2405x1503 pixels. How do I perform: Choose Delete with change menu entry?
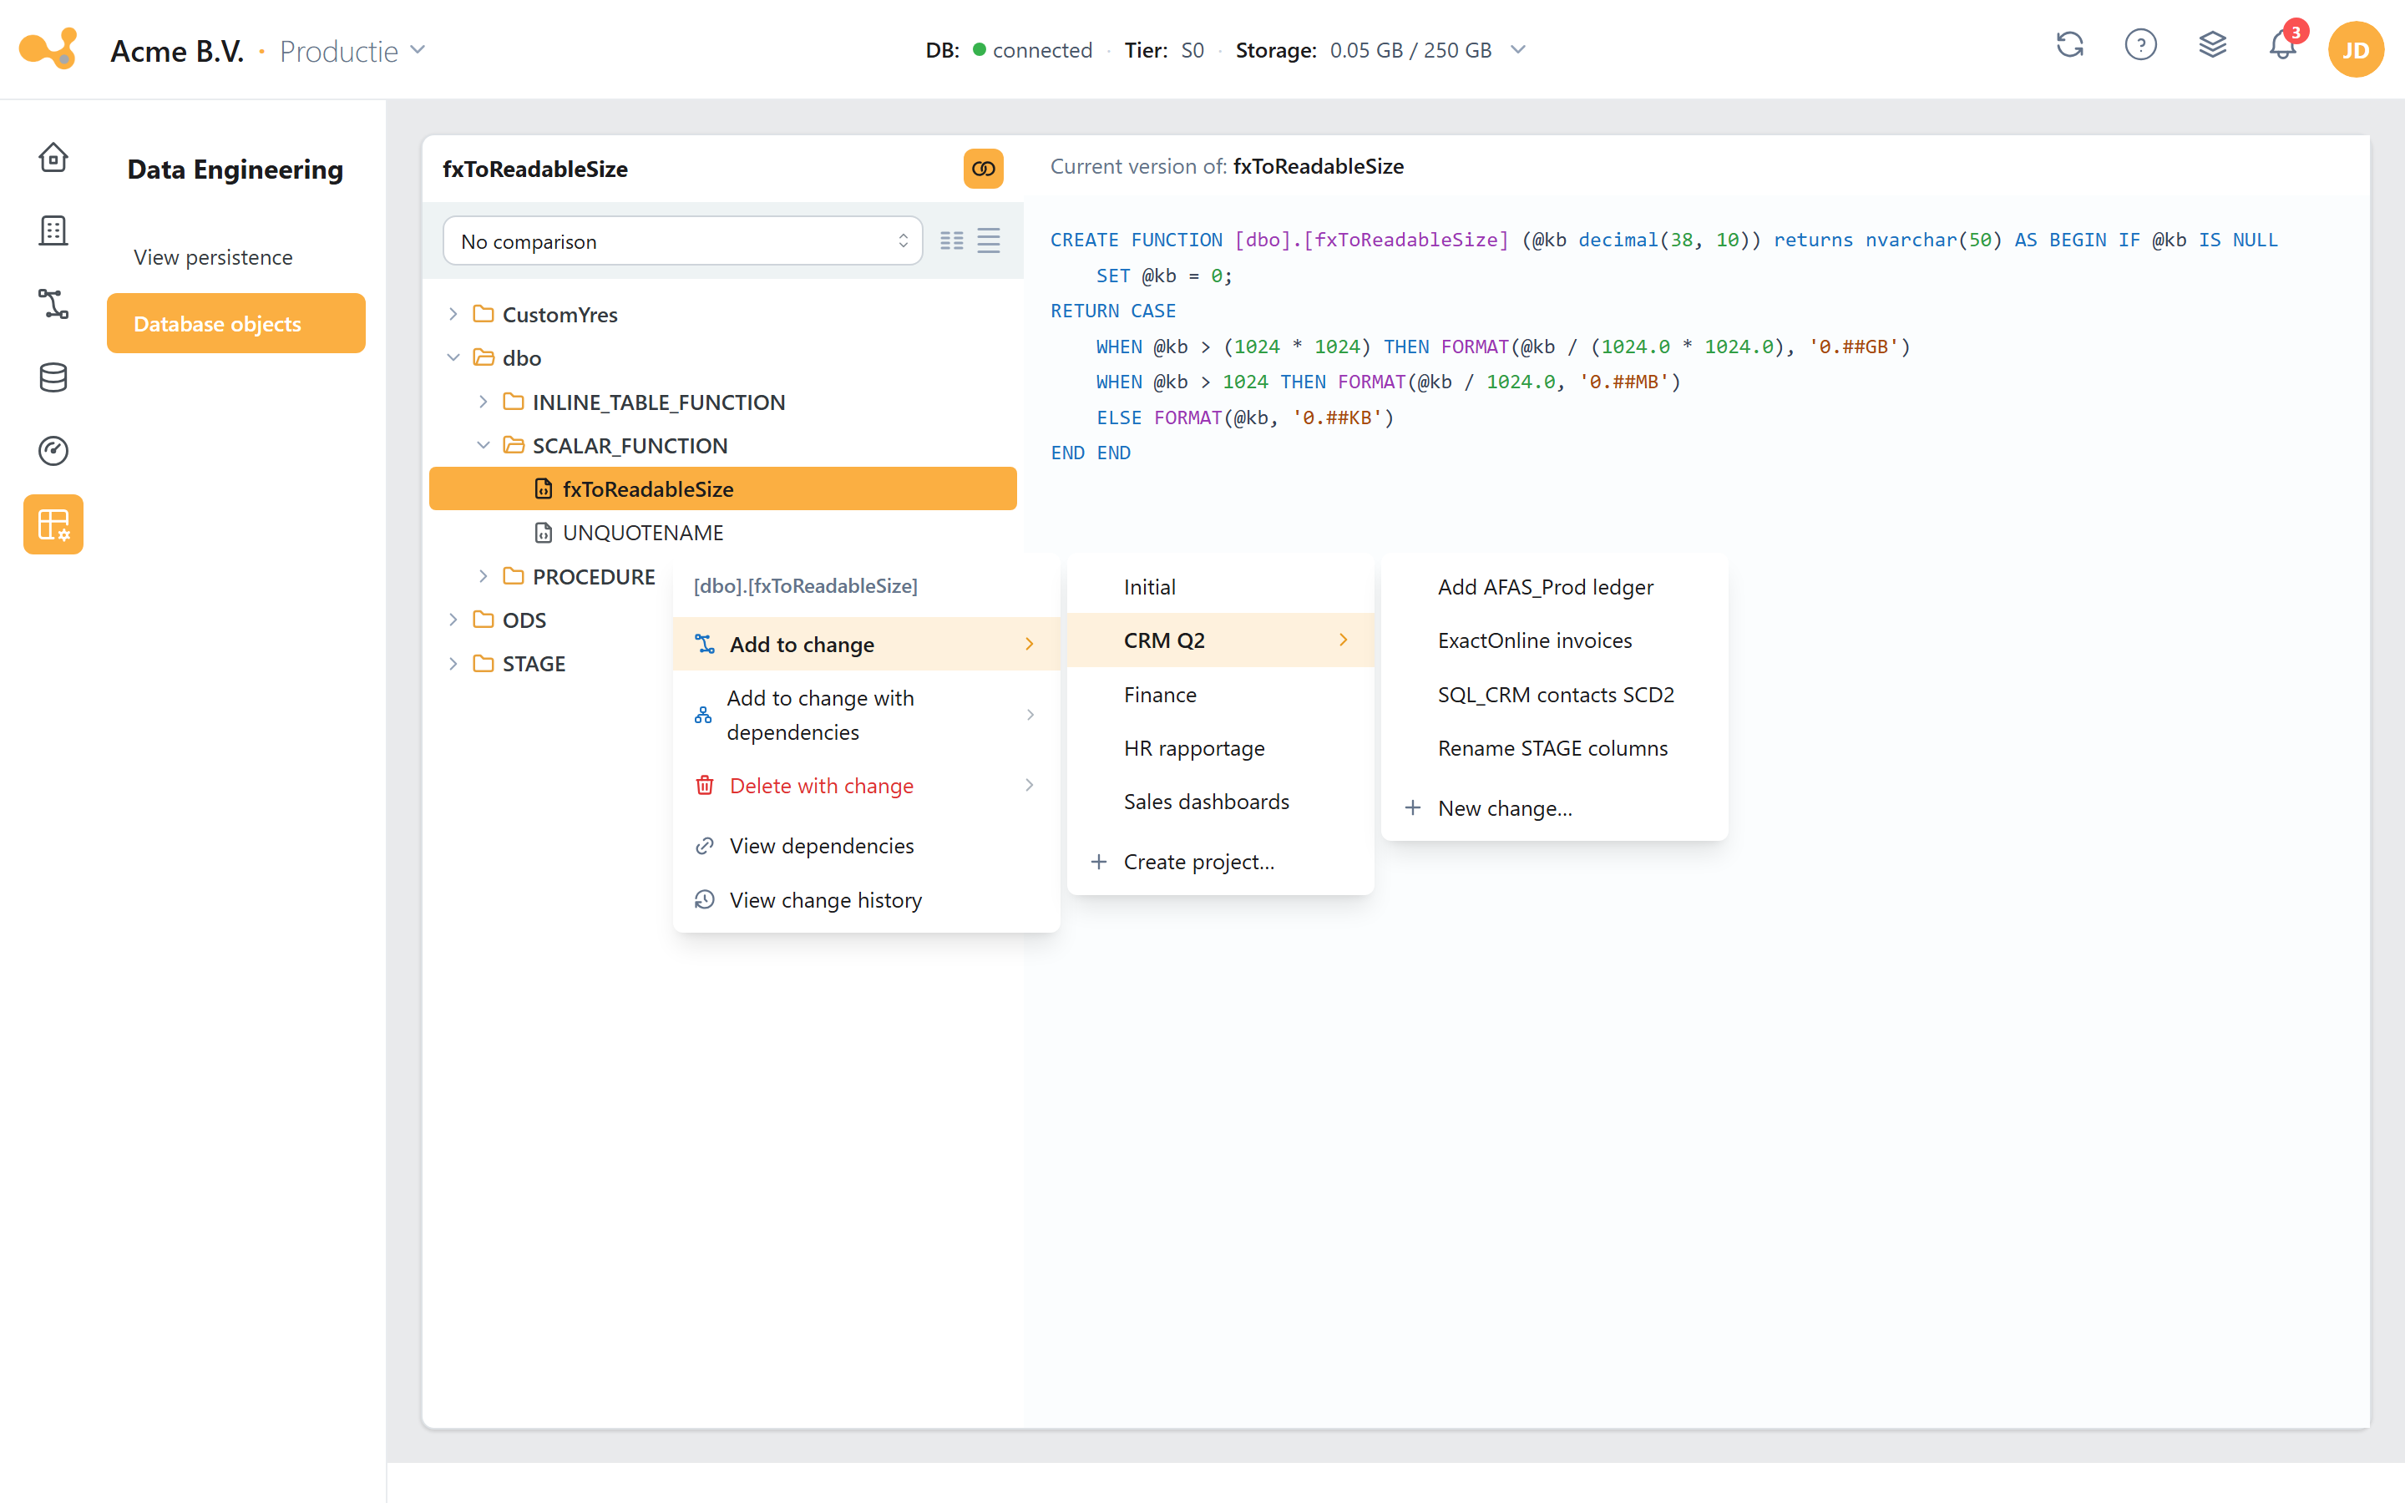click(x=866, y=785)
